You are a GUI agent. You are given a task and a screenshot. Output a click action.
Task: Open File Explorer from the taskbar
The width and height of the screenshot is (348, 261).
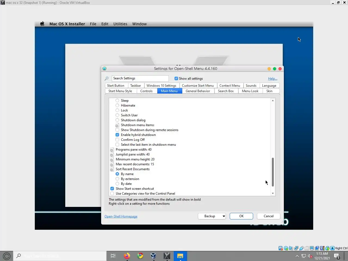click(x=180, y=256)
